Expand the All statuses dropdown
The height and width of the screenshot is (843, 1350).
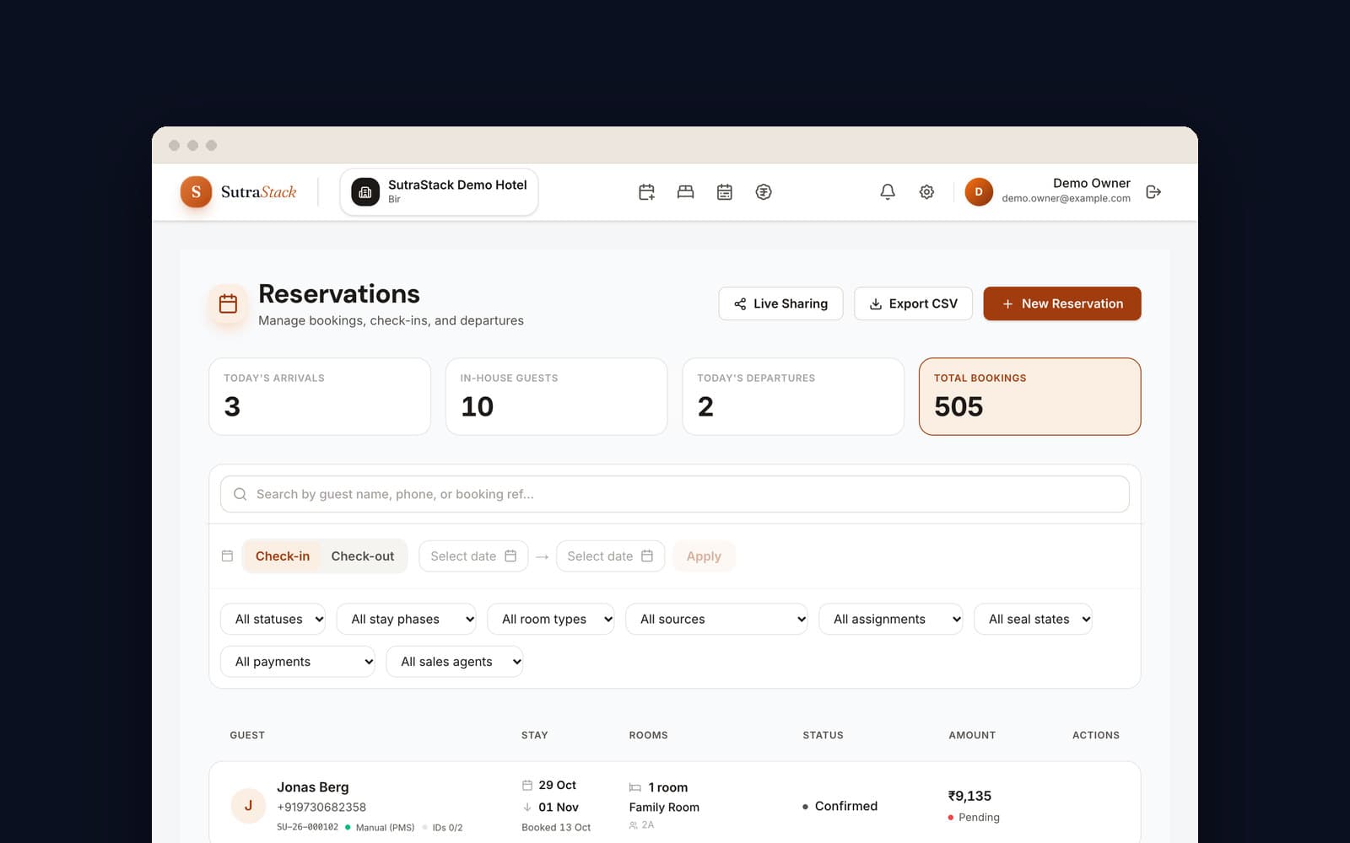coord(273,619)
